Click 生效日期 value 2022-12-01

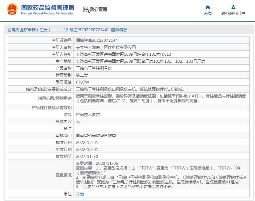(87, 149)
